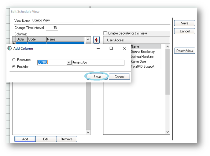Open the provider code JON00 dropdown
Image resolution: width=210 pixels, height=156 pixels.
pyautogui.click(x=69, y=62)
